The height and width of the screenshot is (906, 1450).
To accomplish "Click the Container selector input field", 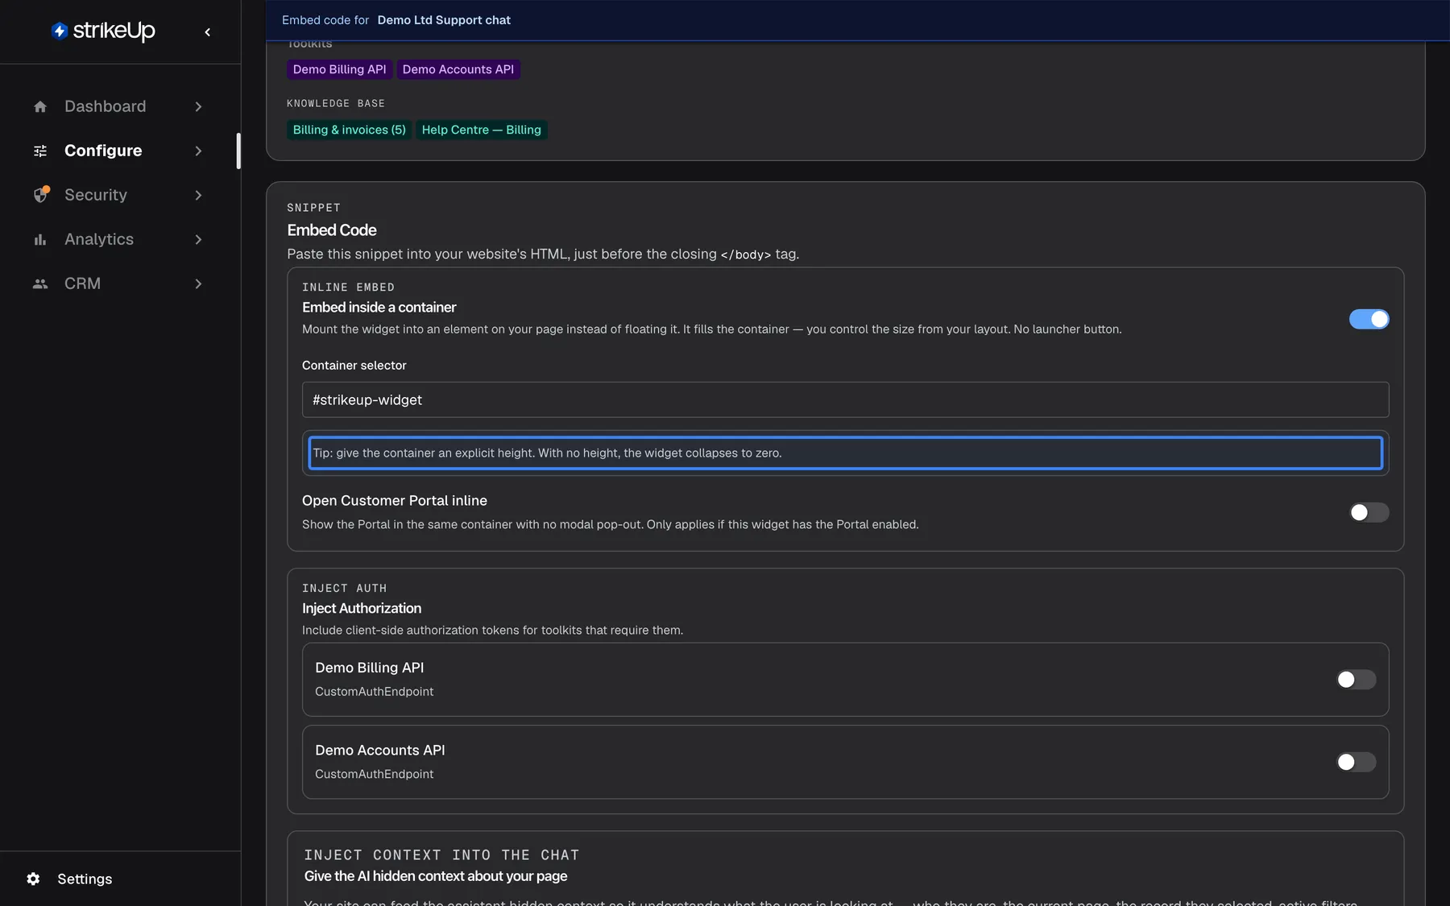I will point(845,399).
